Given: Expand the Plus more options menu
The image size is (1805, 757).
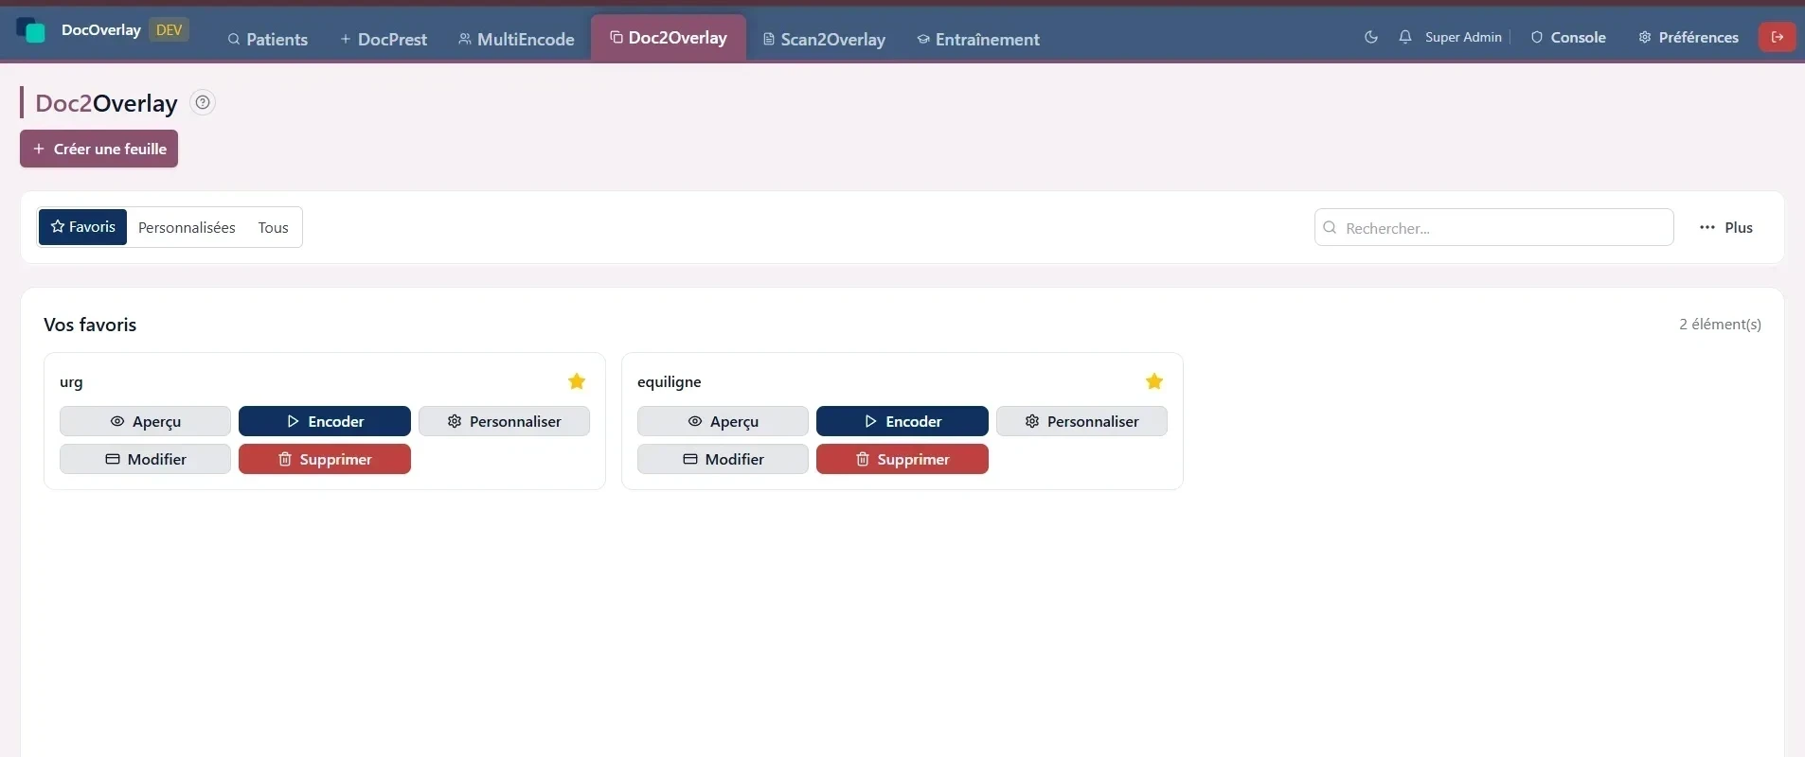Looking at the screenshot, I should (1725, 227).
